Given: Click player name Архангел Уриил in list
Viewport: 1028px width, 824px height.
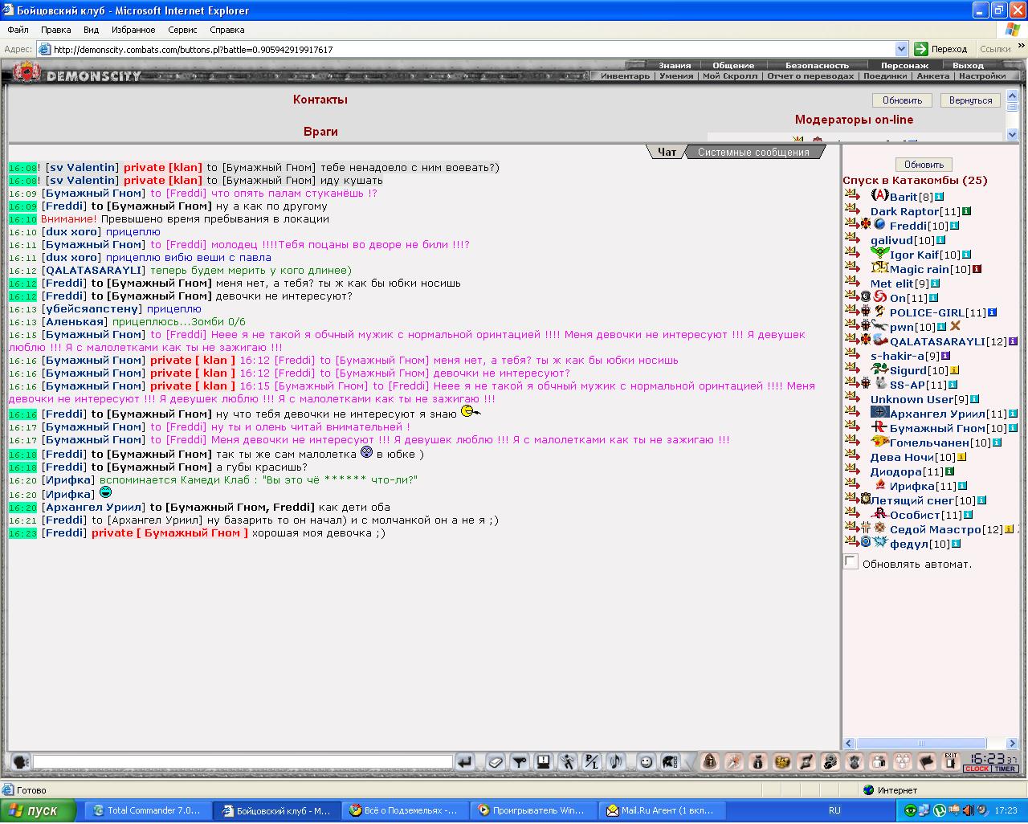Looking at the screenshot, I should coord(936,414).
